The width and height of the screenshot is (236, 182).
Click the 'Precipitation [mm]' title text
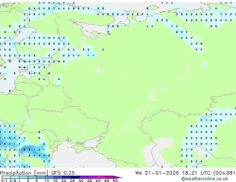(x=24, y=173)
